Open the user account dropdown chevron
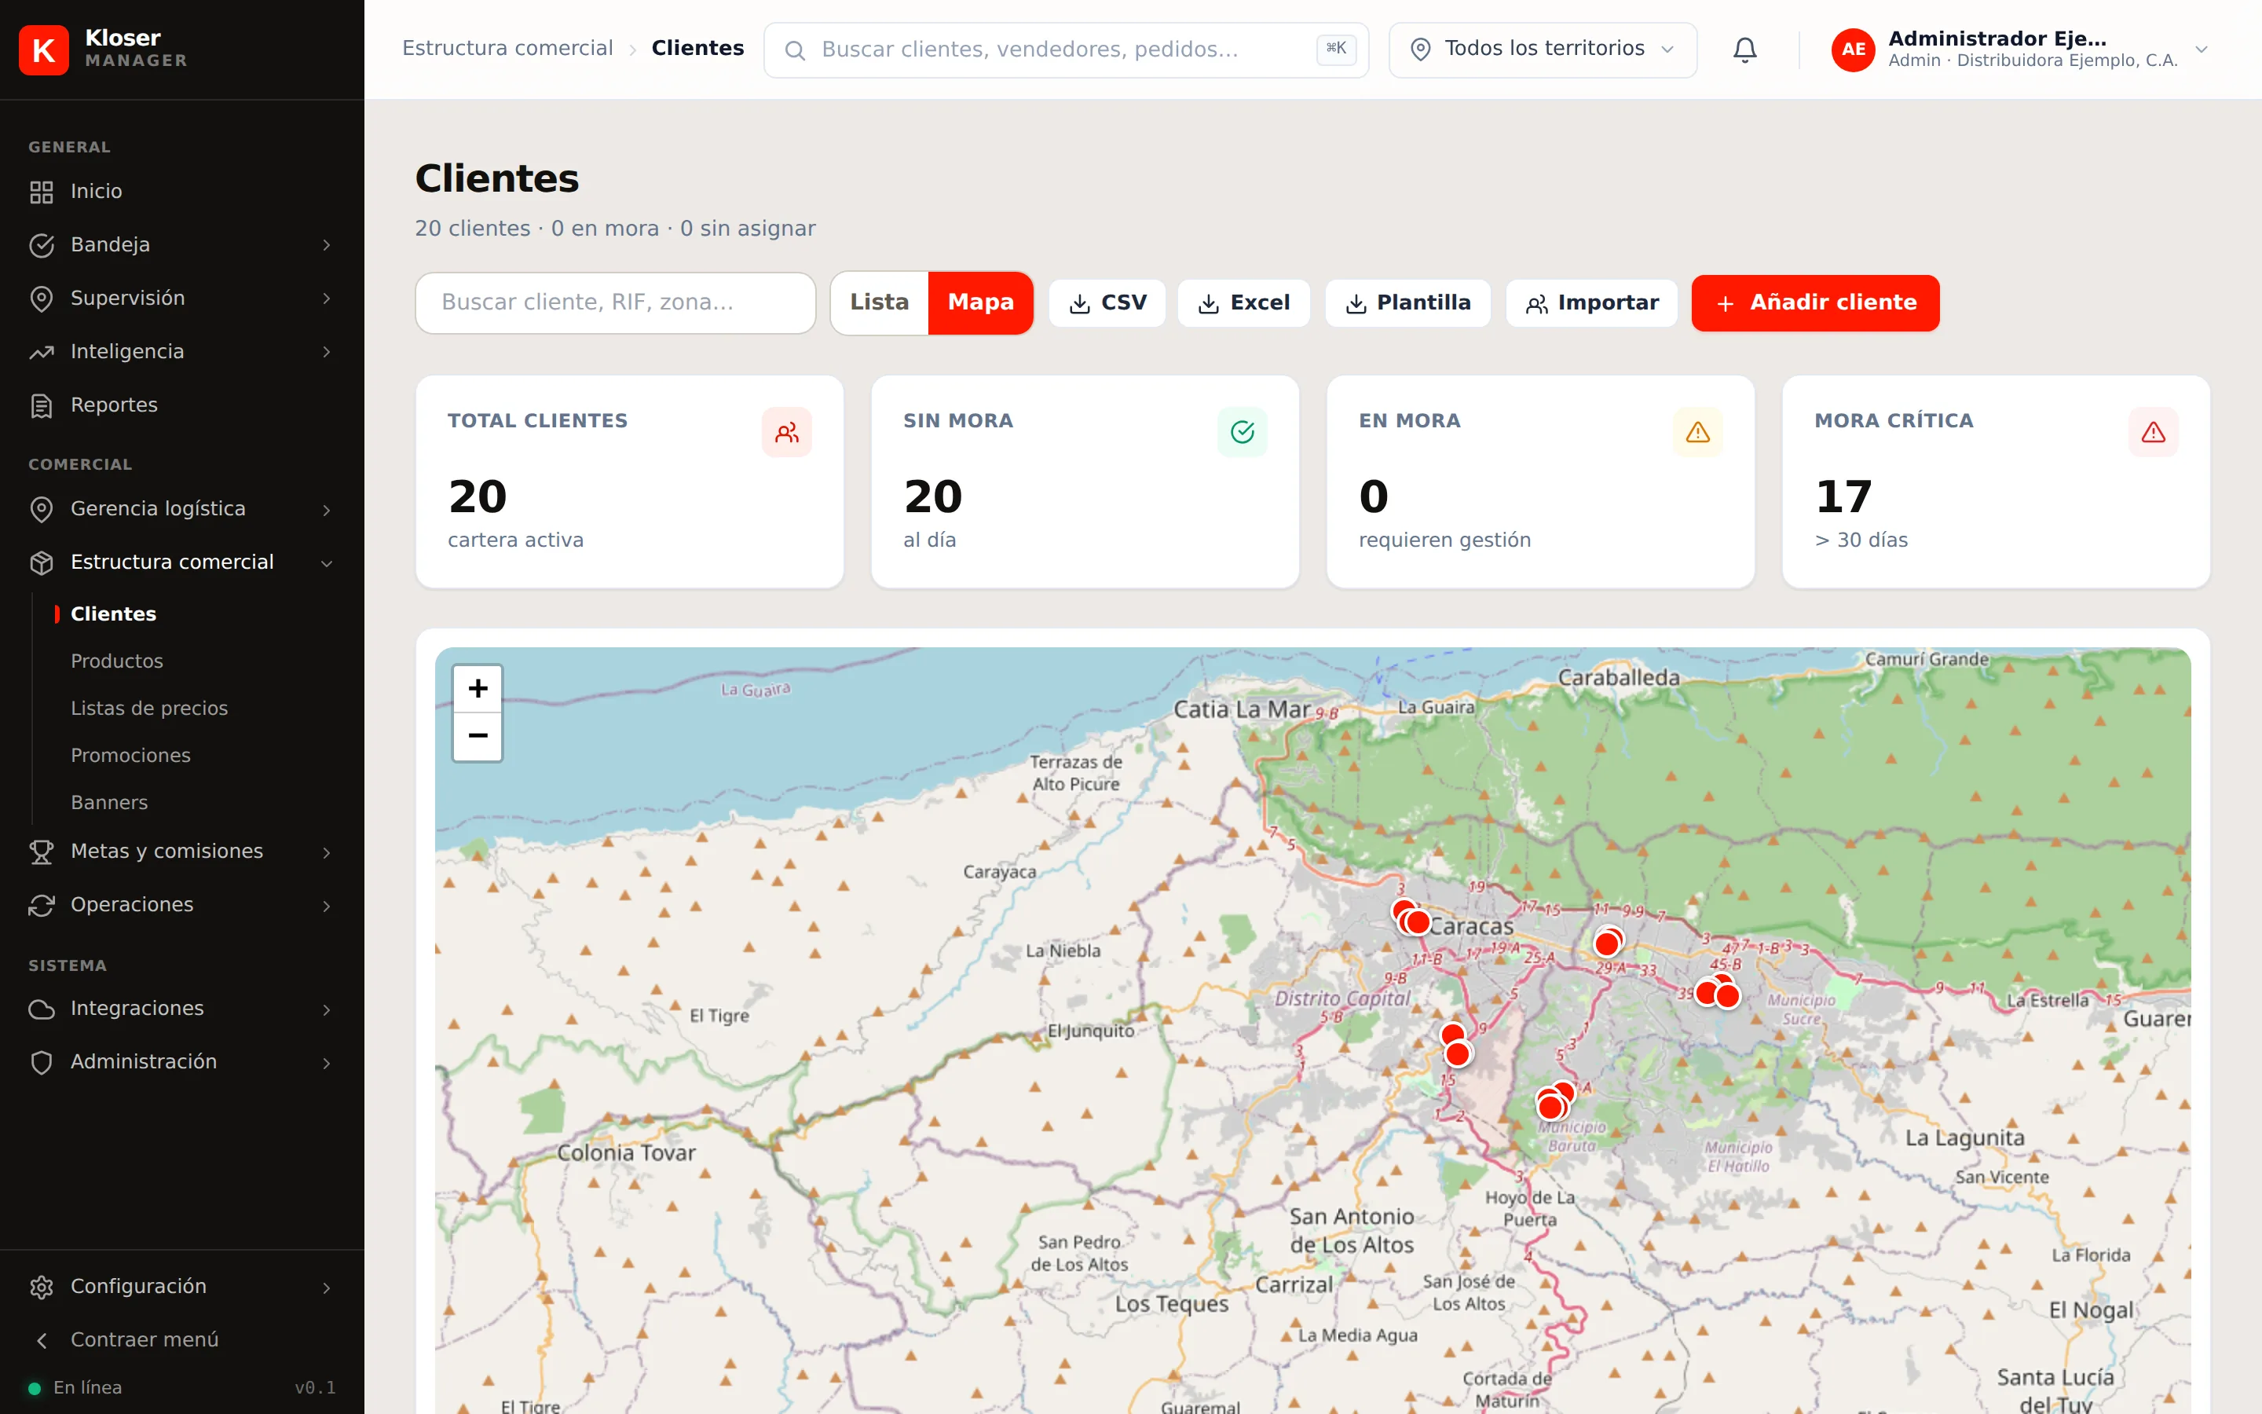2262x1414 pixels. pos(2202,49)
